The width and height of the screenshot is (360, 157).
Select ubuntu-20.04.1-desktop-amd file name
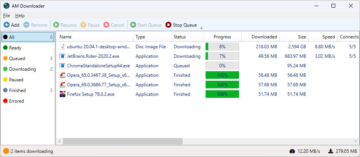pyautogui.click(x=99, y=47)
